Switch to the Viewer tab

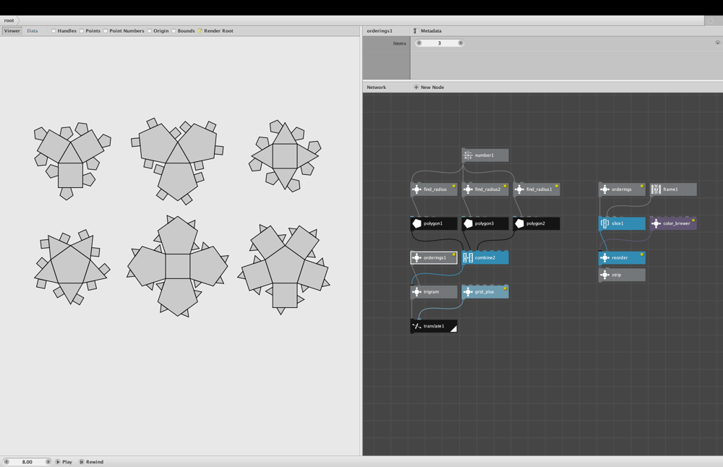[x=12, y=31]
